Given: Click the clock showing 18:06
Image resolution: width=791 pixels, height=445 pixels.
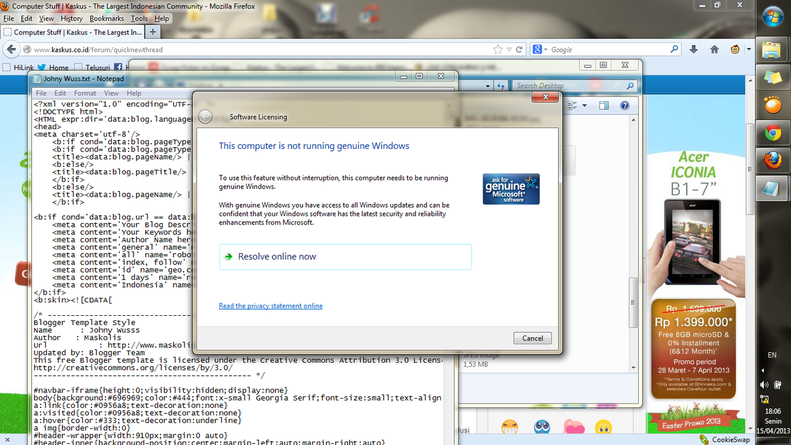Looking at the screenshot, I should [x=772, y=410].
